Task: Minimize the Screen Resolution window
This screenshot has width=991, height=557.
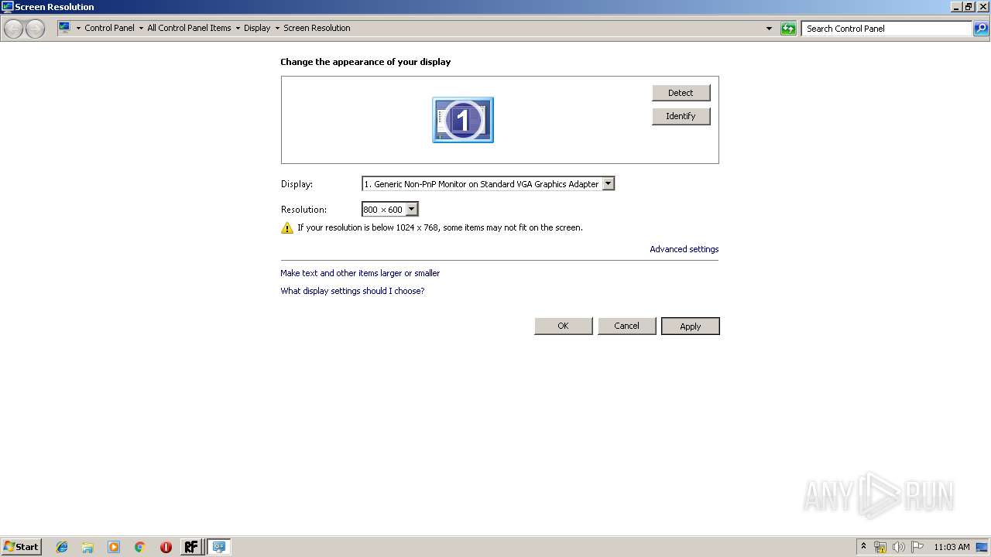Action: (x=956, y=6)
